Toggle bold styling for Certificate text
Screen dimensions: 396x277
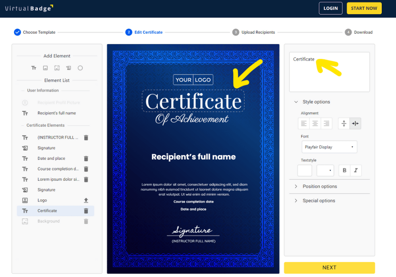tap(344, 170)
